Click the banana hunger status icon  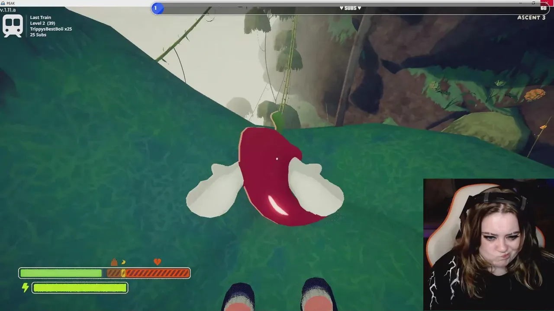[x=123, y=262]
